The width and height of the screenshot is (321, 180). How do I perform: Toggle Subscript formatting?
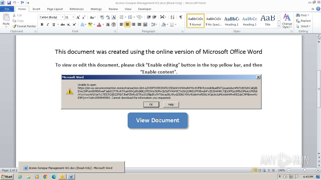click(69, 24)
